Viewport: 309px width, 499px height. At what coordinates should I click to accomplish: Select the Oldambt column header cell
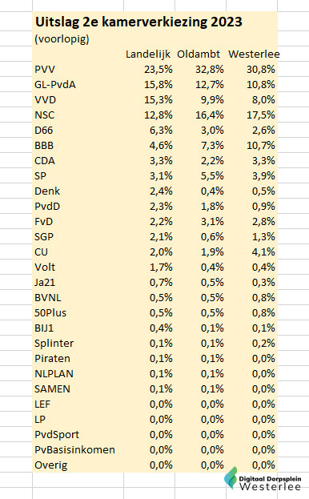tap(199, 54)
